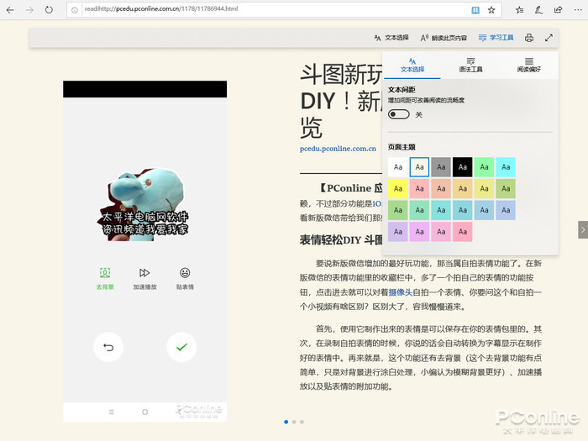
Task: Select the gray page theme swatch
Action: click(x=441, y=167)
